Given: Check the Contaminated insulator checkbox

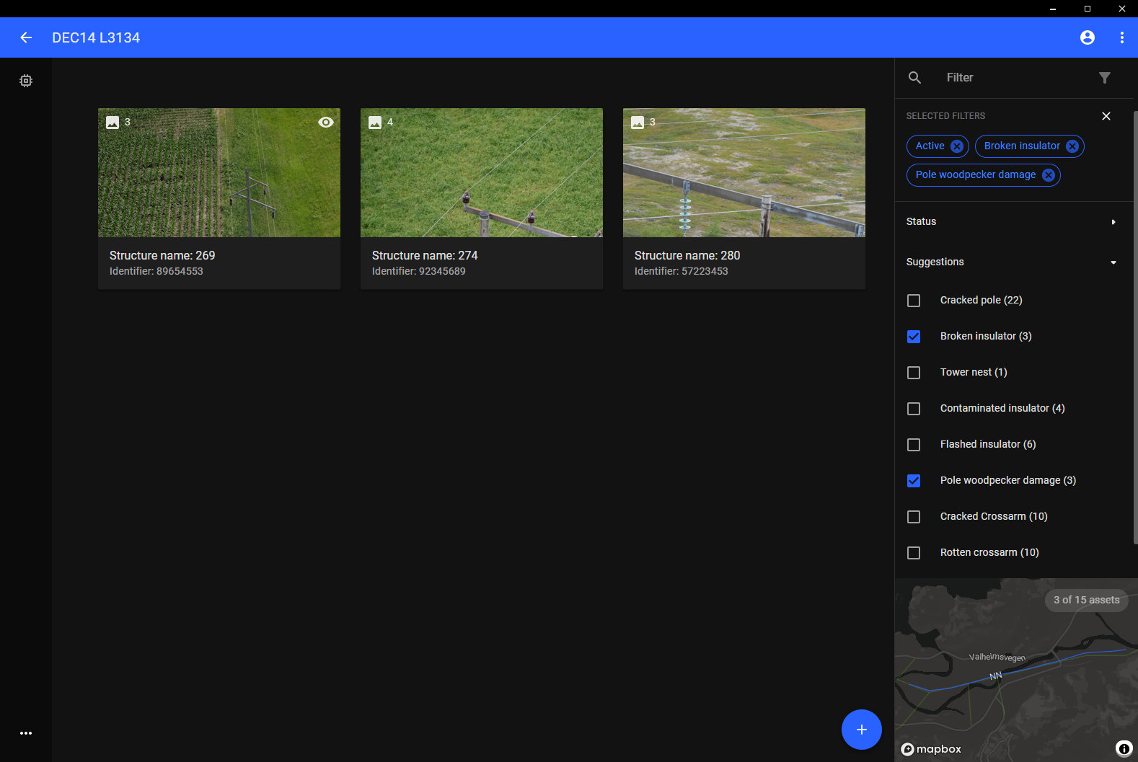Looking at the screenshot, I should pyautogui.click(x=914, y=409).
